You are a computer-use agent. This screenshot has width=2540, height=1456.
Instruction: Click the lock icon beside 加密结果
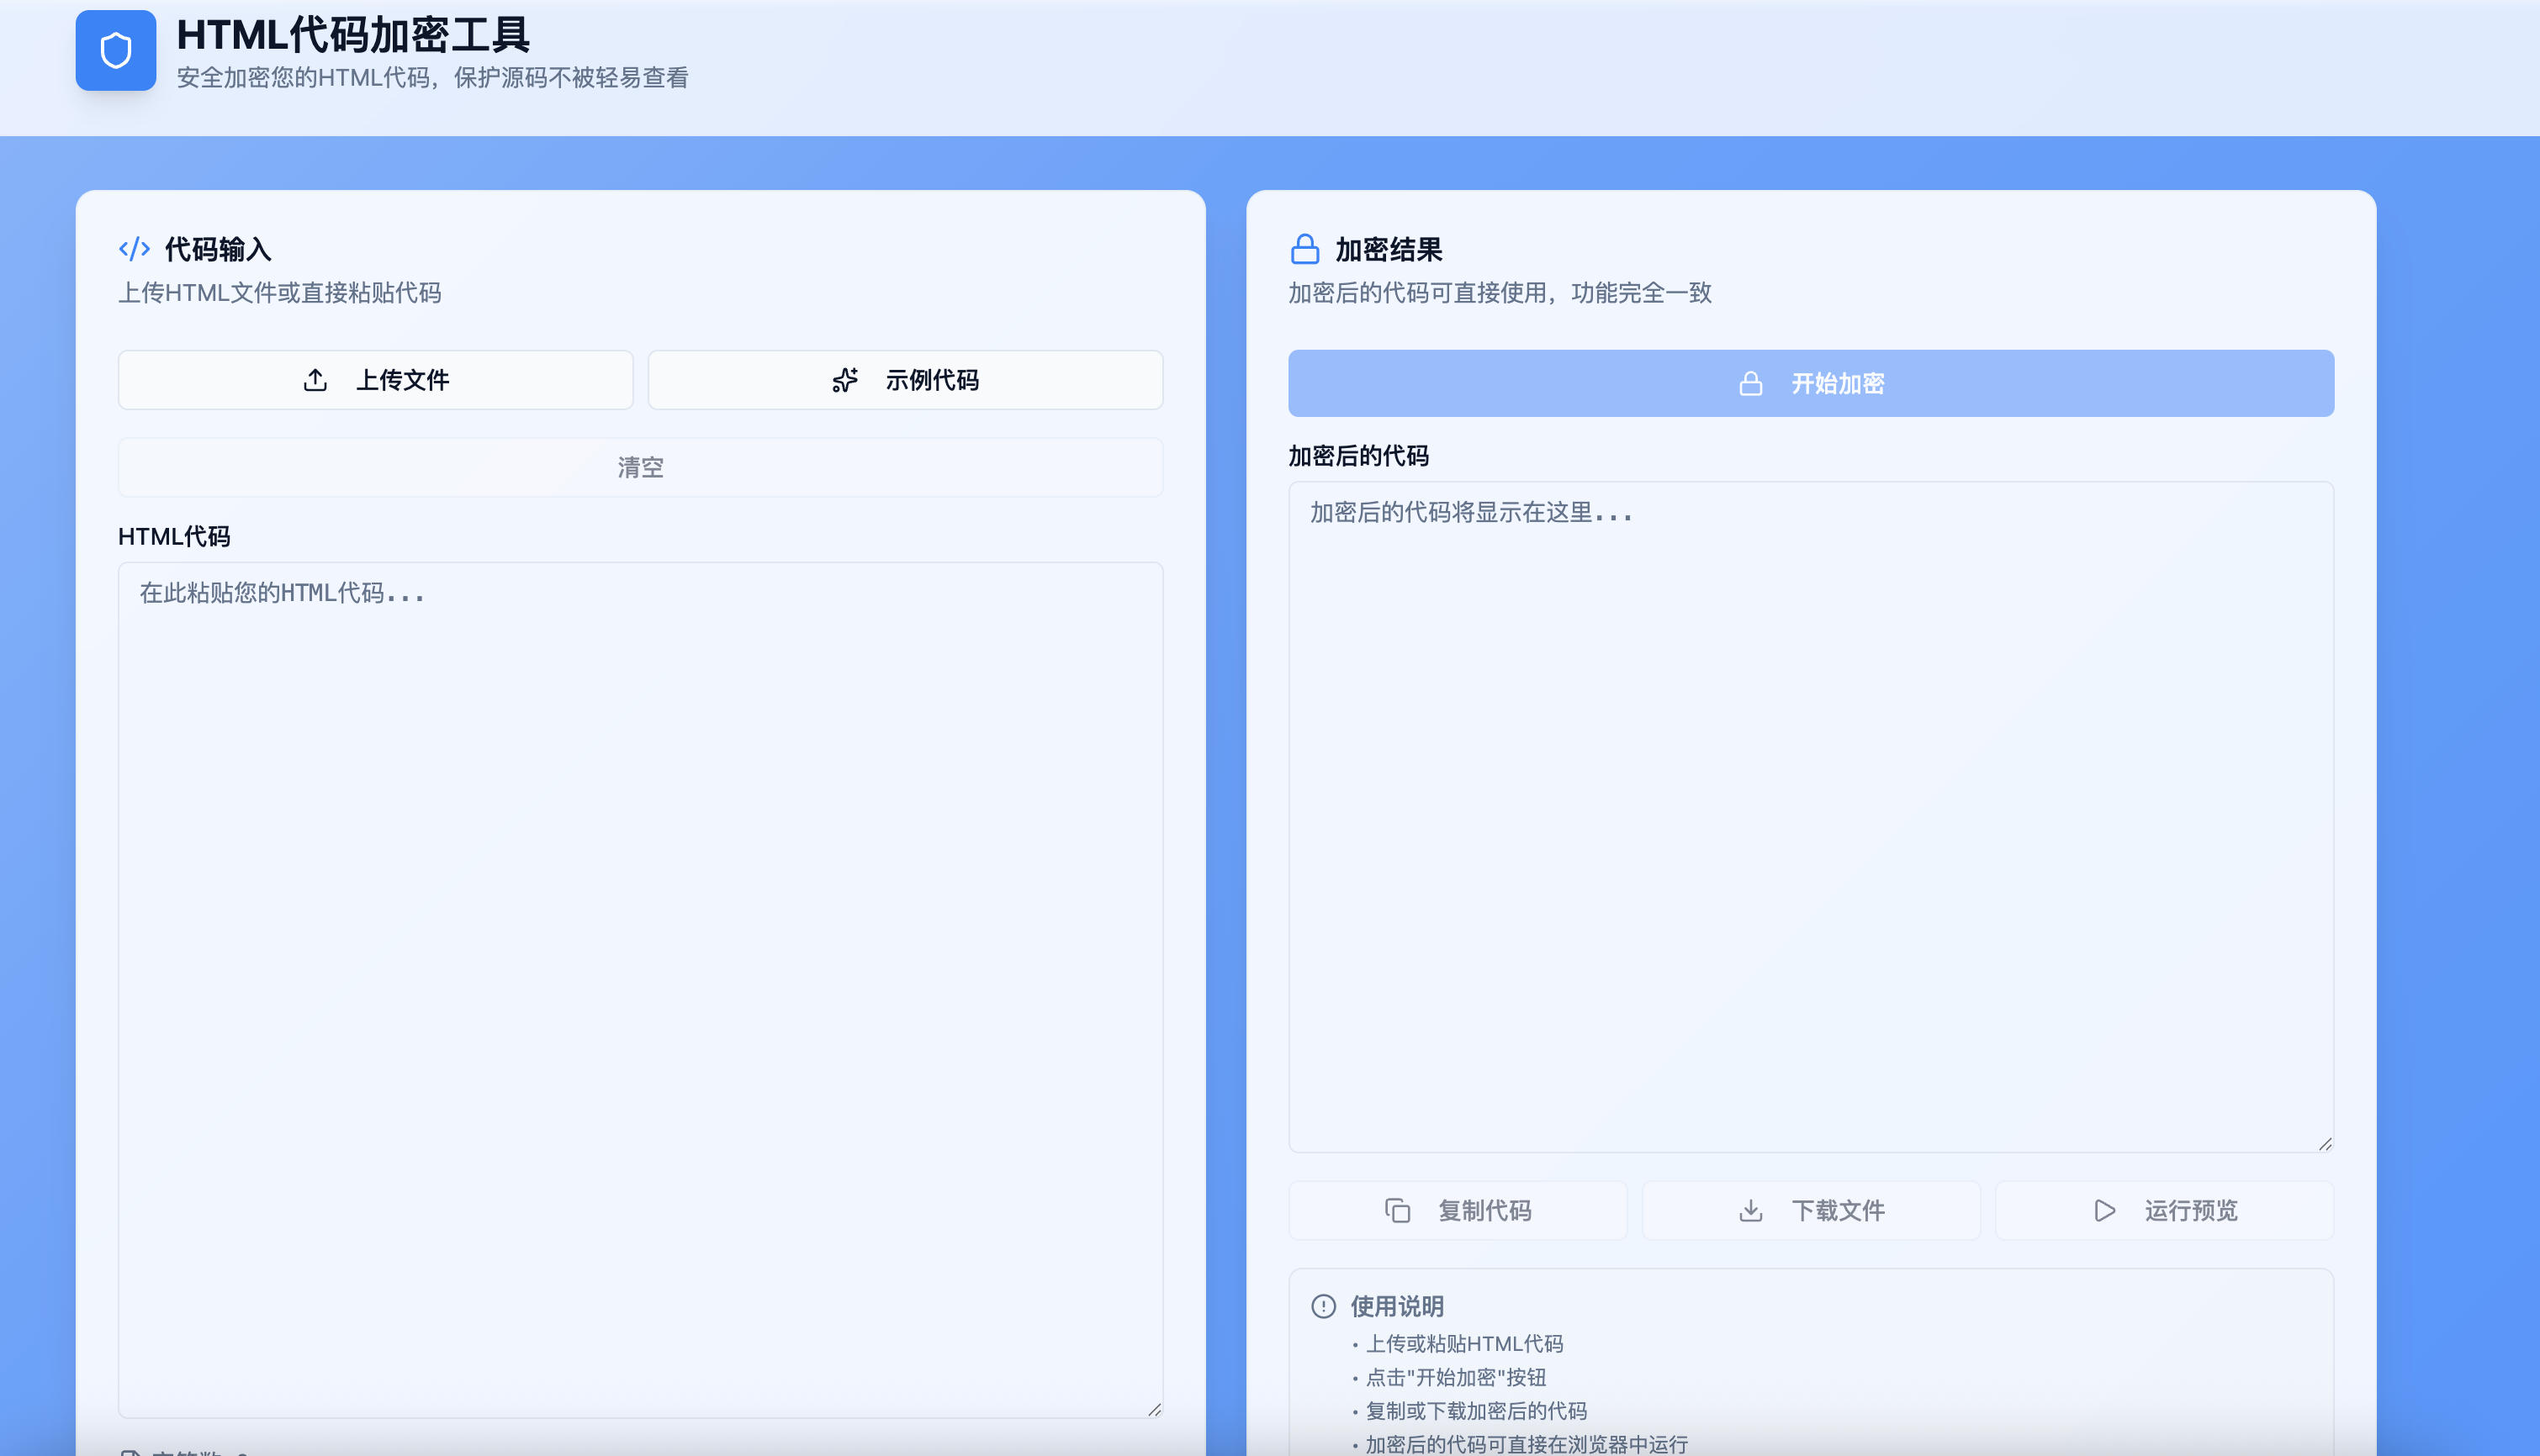[x=1304, y=249]
